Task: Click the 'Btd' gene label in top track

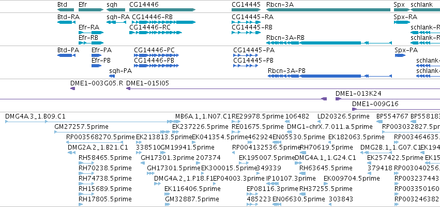Action: (x=62, y=5)
